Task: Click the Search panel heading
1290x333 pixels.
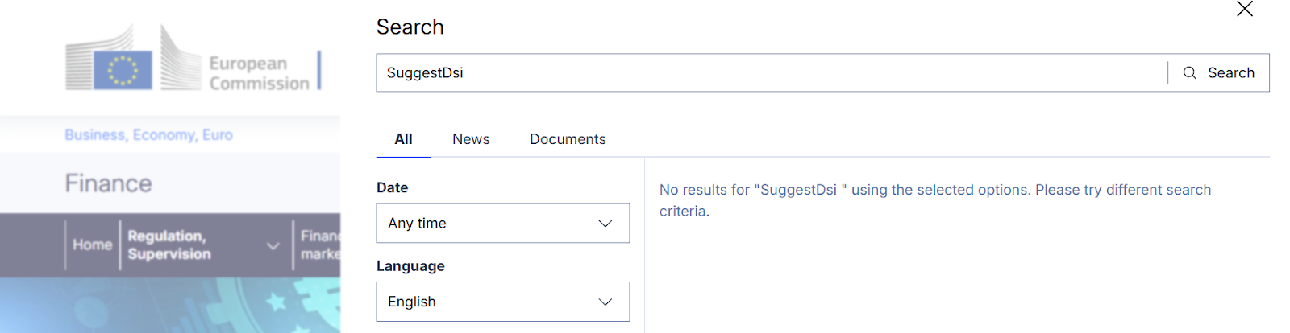Action: pos(410,27)
